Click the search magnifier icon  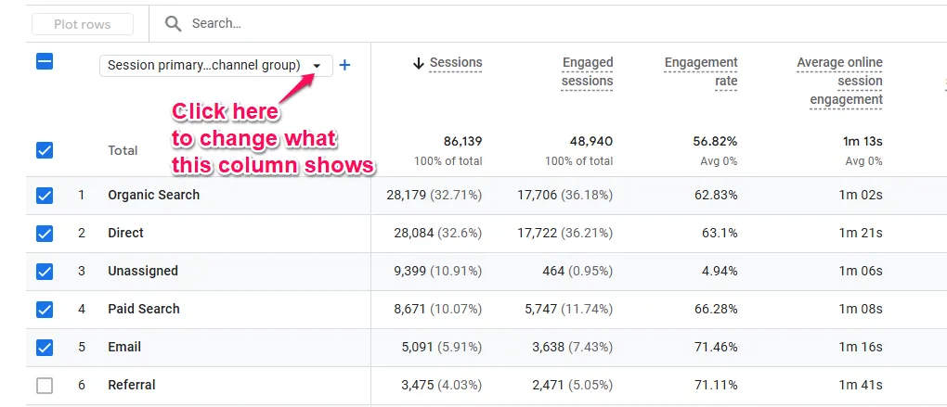click(x=173, y=24)
